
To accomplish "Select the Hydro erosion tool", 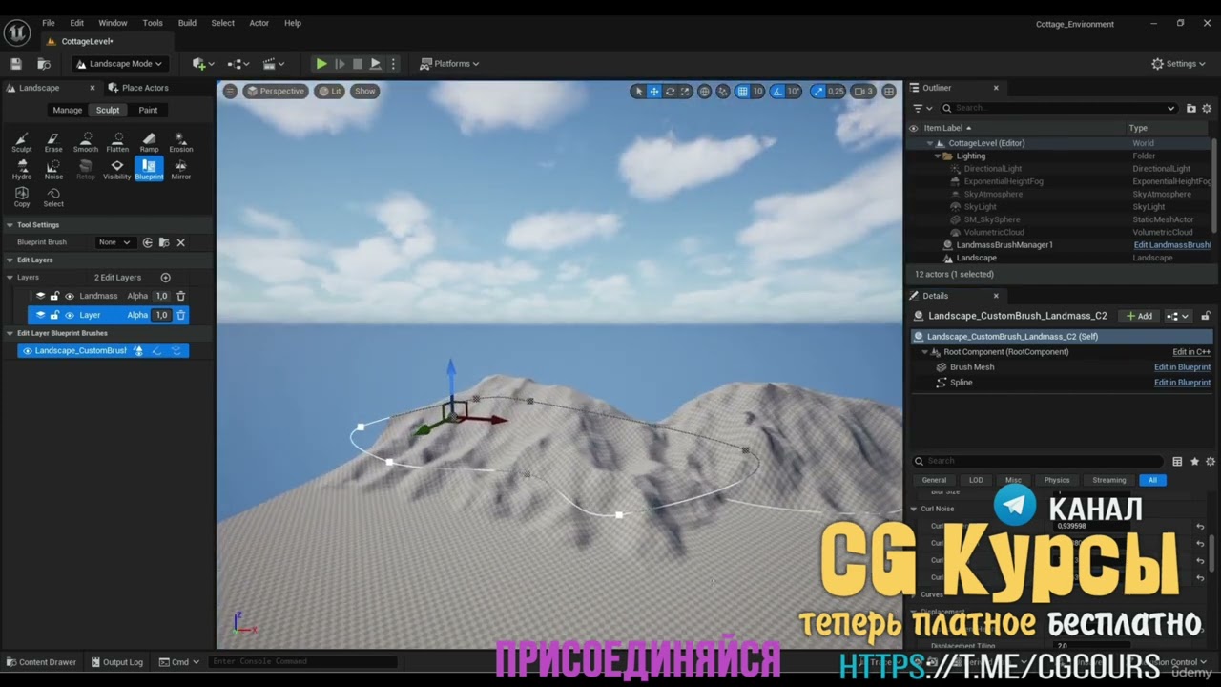I will (x=21, y=170).
